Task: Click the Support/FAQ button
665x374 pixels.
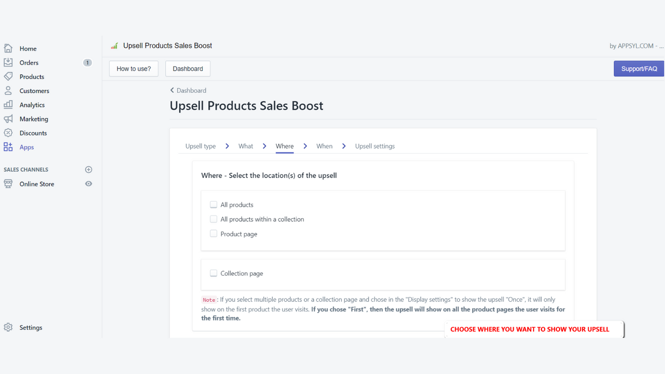Action: [x=639, y=68]
